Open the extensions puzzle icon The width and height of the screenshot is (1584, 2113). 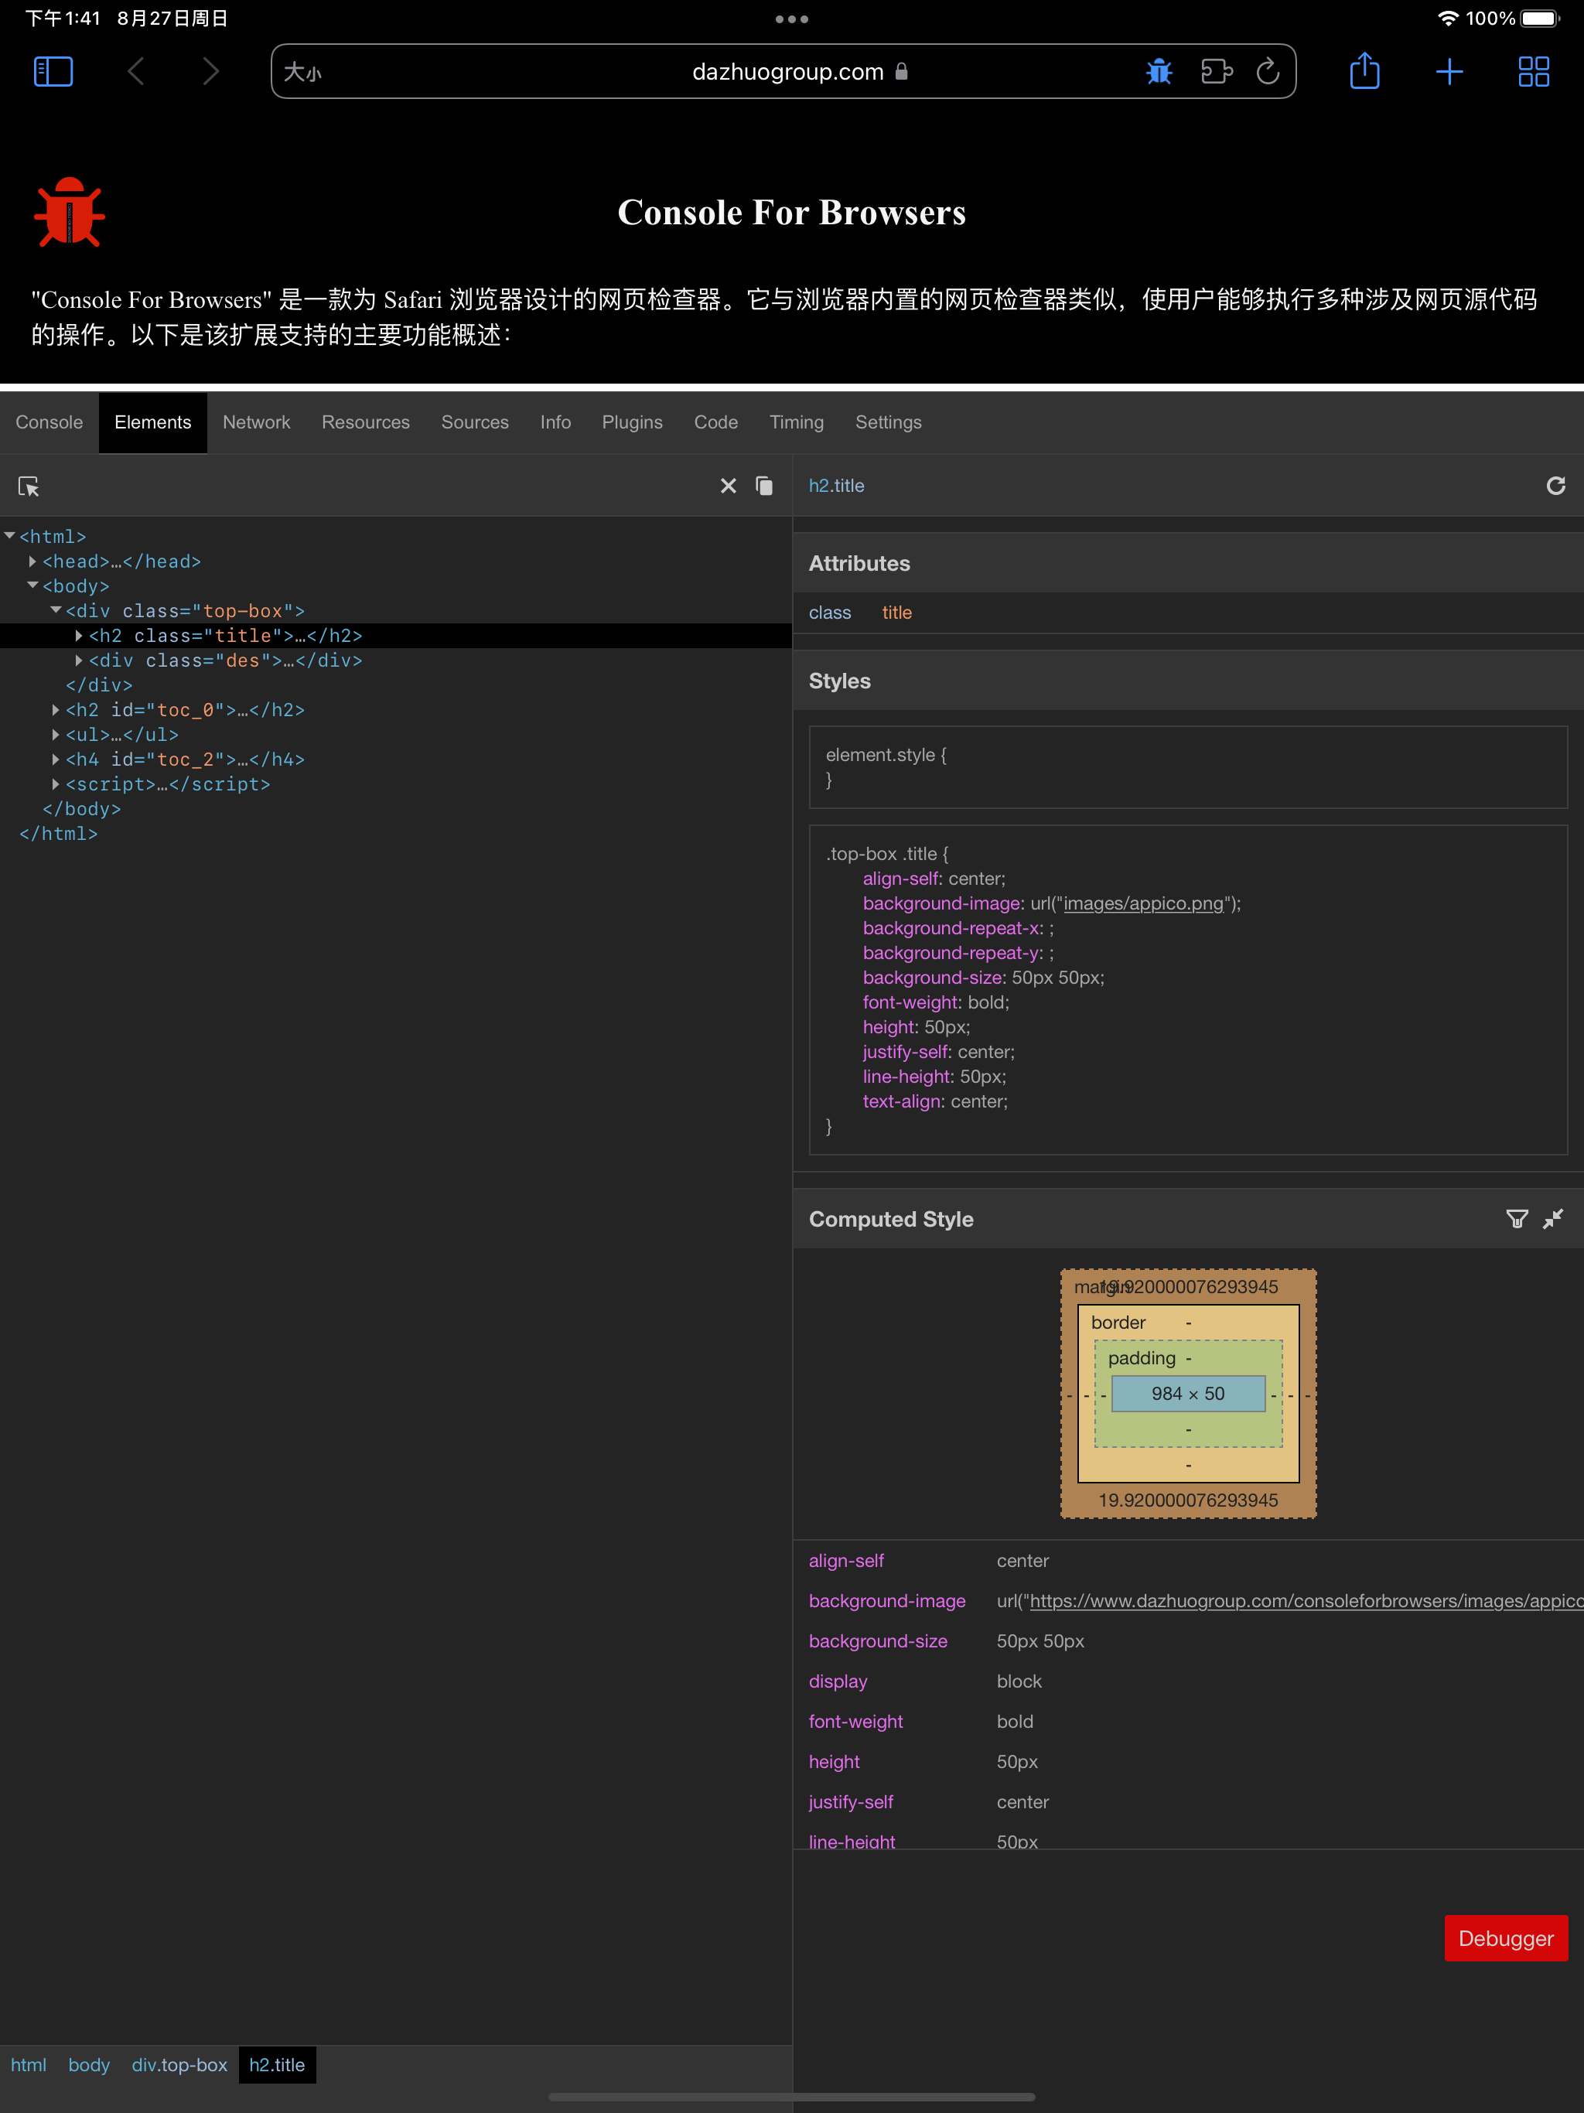(1216, 72)
